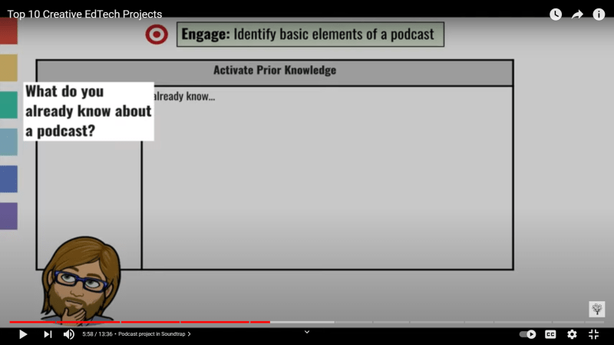Open the player settings gear
Image resolution: width=614 pixels, height=345 pixels.
point(572,334)
